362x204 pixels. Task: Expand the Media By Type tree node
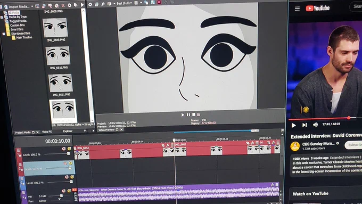(x=2, y=18)
